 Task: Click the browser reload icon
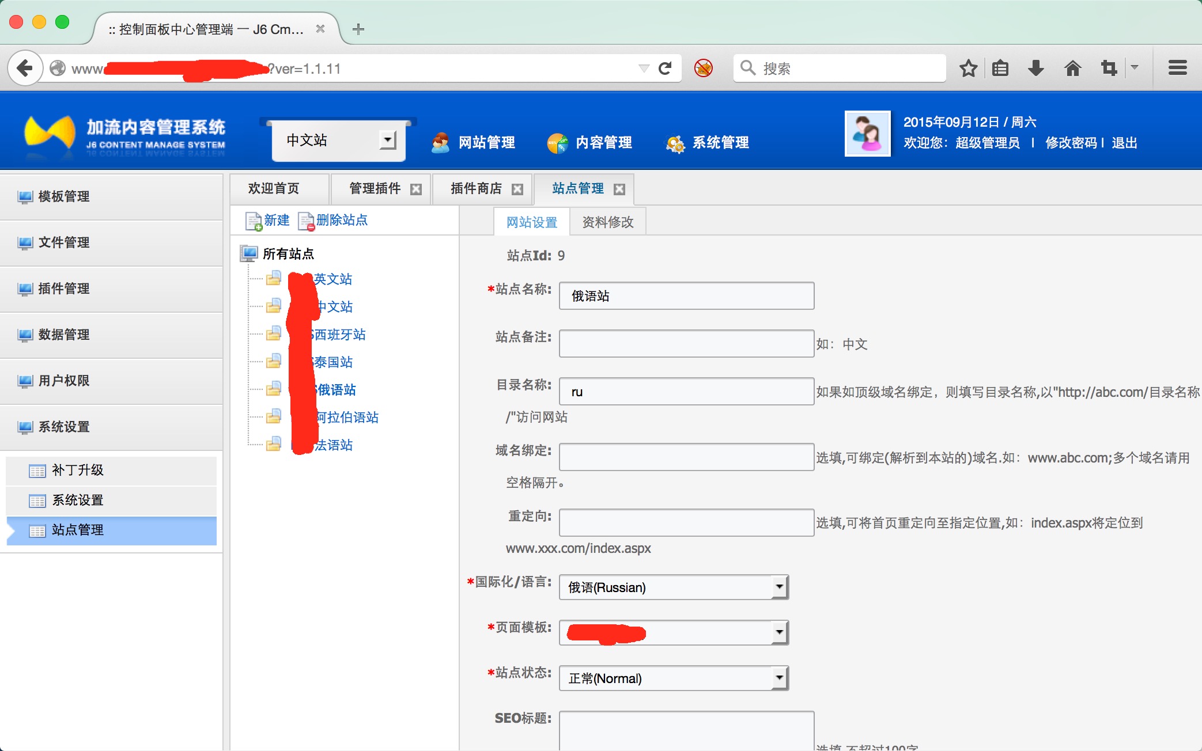click(x=665, y=69)
